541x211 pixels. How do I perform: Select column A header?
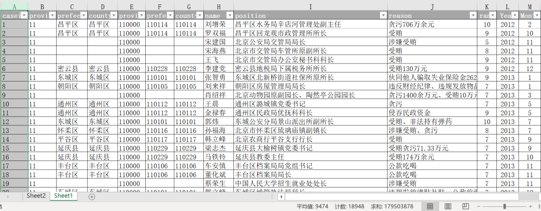pyautogui.click(x=14, y=6)
